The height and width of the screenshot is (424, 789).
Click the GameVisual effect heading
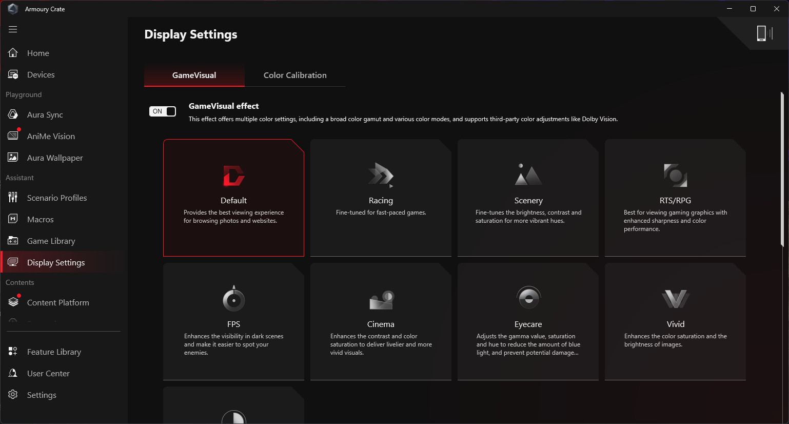pos(224,106)
